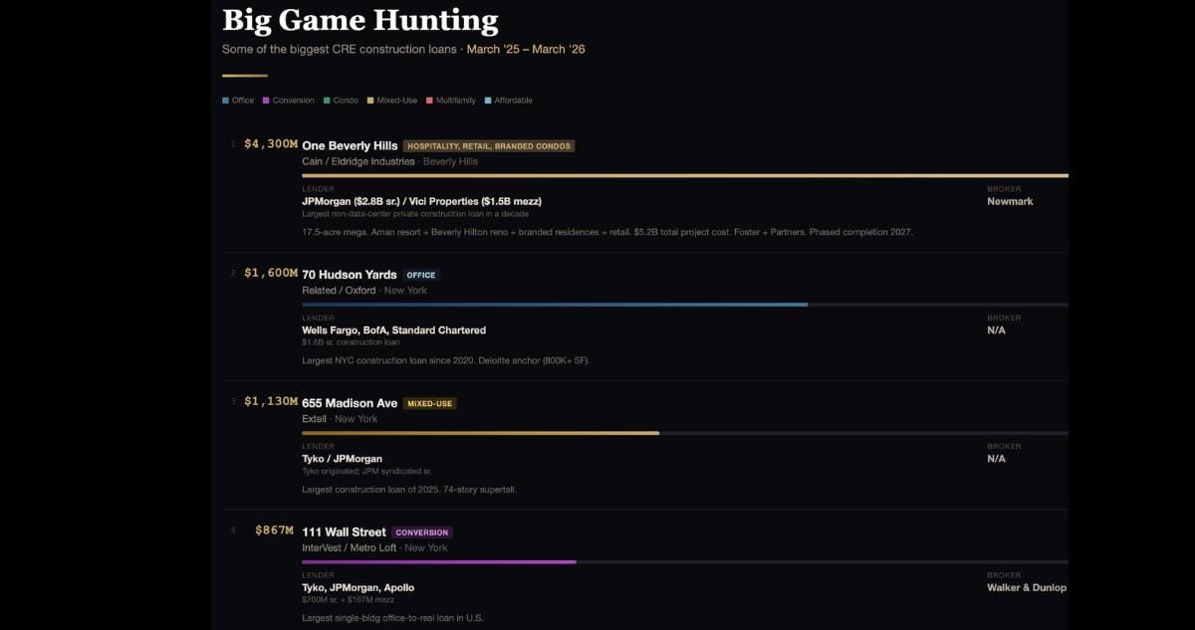
Task: Click the CONVERSION tag on 111 Wall Street
Action: [422, 532]
